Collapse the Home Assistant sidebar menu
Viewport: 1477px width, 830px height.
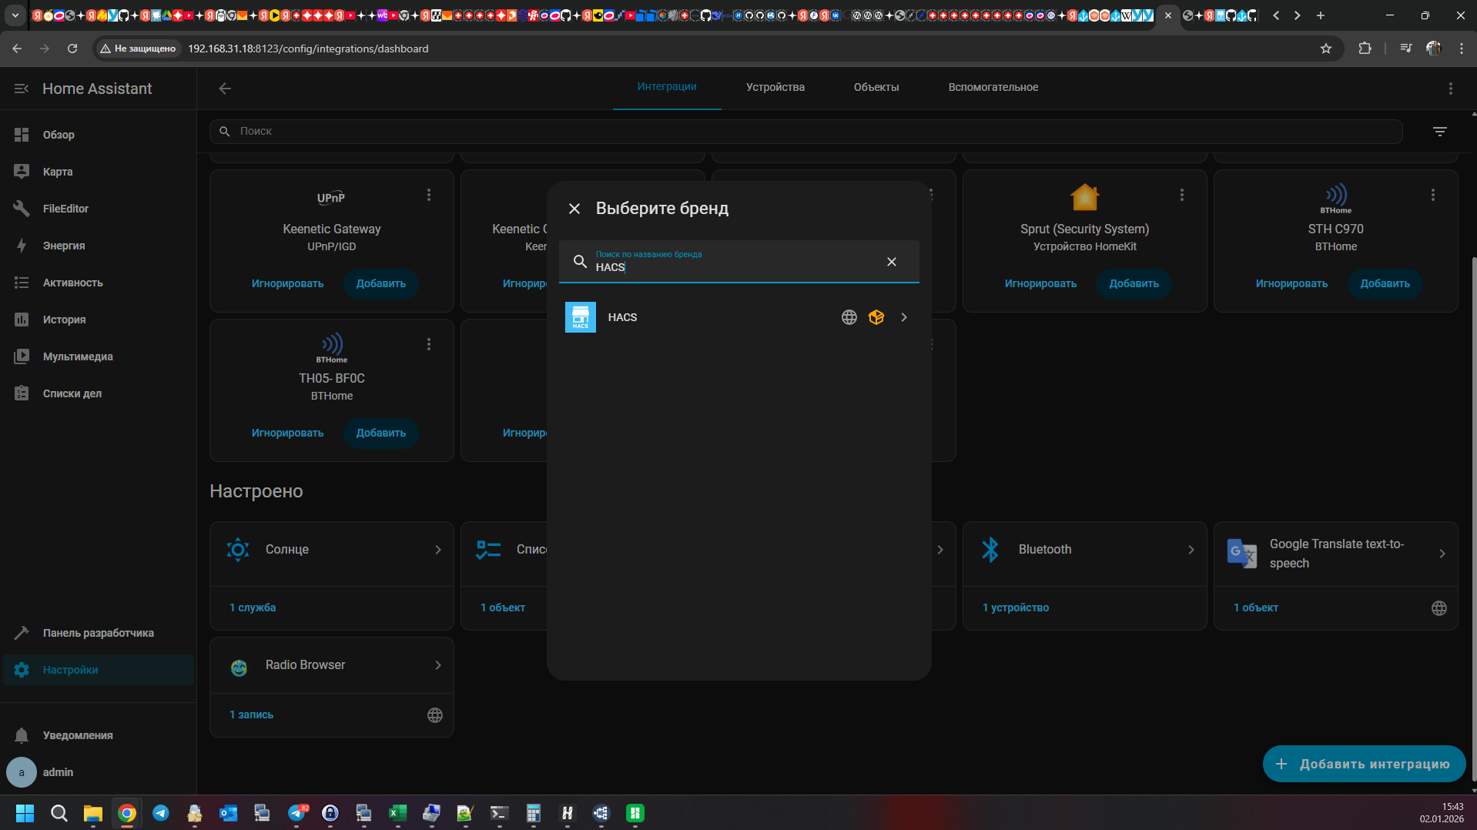pyautogui.click(x=22, y=89)
